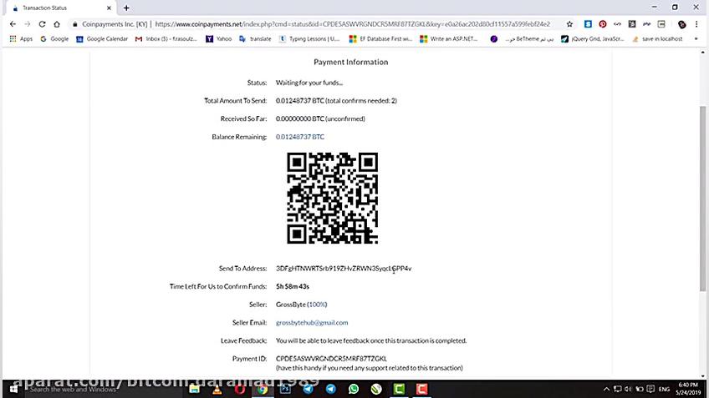The height and width of the screenshot is (398, 709).
Task: Click the 5h 58m 43s time left value
Action: pyautogui.click(x=292, y=286)
